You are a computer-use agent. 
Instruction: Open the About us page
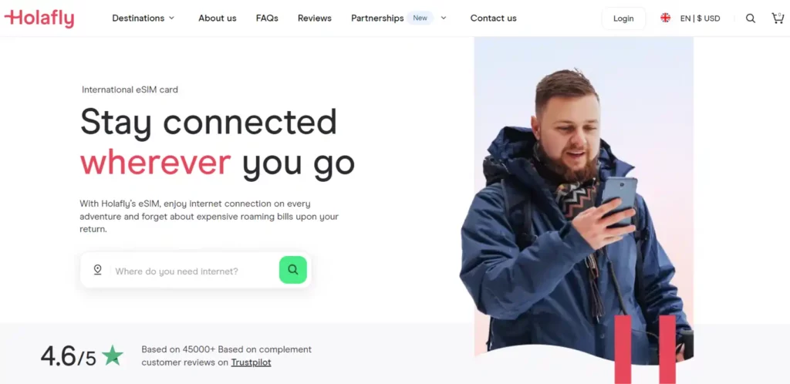(x=217, y=18)
